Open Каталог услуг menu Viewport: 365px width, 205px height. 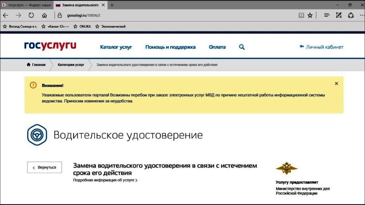click(x=116, y=47)
